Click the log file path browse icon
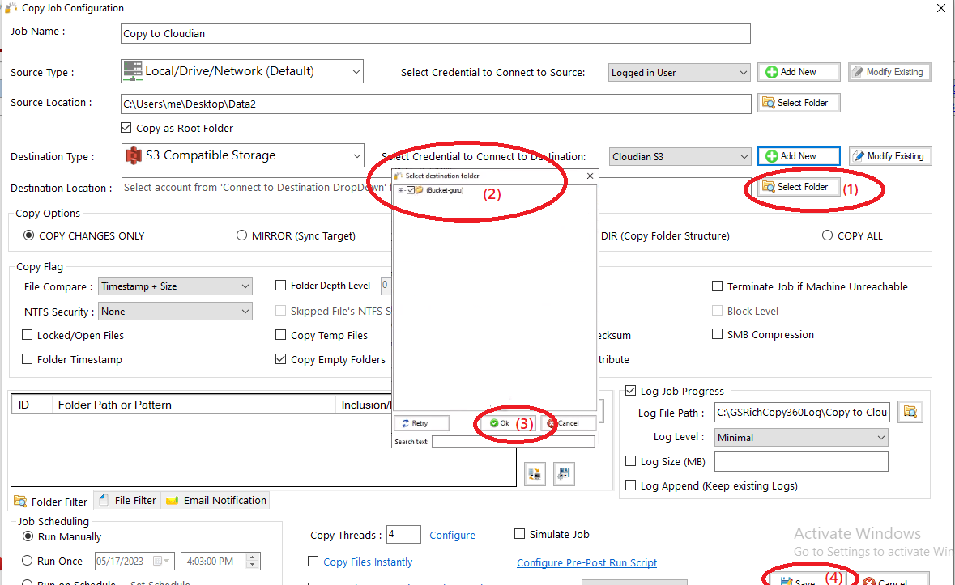Screen dimensions: 955x585 pyautogui.click(x=910, y=413)
